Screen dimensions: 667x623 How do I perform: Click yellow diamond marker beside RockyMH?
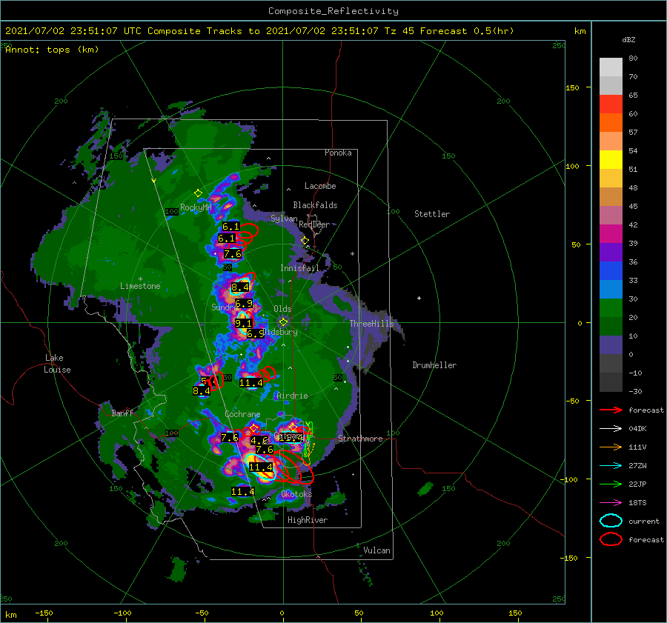(x=198, y=193)
